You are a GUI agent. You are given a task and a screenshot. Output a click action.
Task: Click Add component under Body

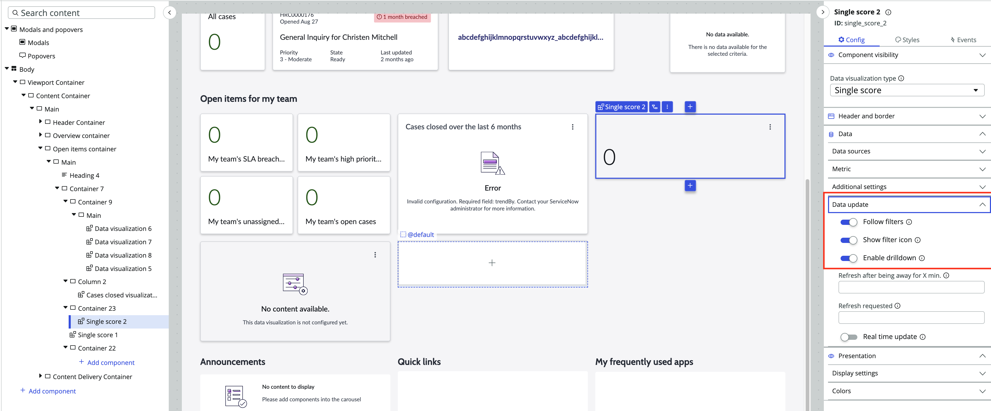(x=48, y=391)
